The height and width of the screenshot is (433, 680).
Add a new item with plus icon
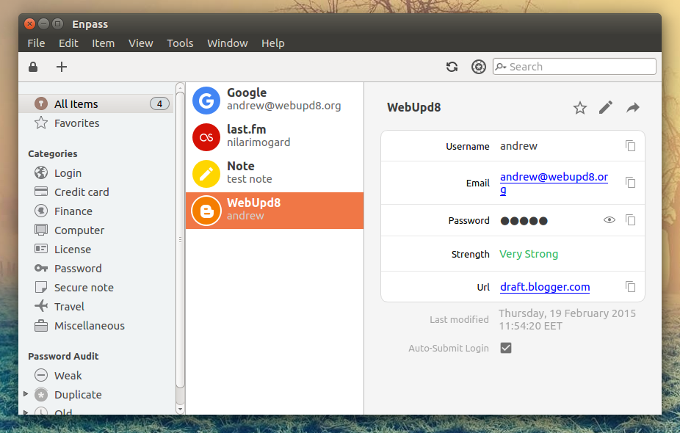[x=62, y=67]
